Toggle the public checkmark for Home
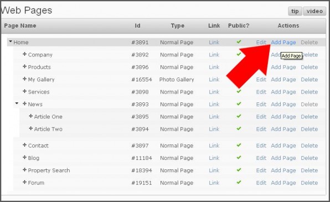The height and width of the screenshot is (202, 330). (x=239, y=42)
